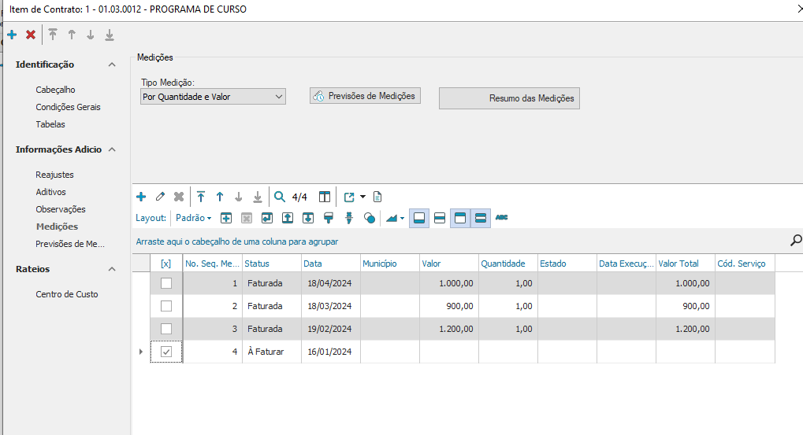Check the box for measurement row 2
Image resolution: width=803 pixels, height=435 pixels.
[x=165, y=306]
